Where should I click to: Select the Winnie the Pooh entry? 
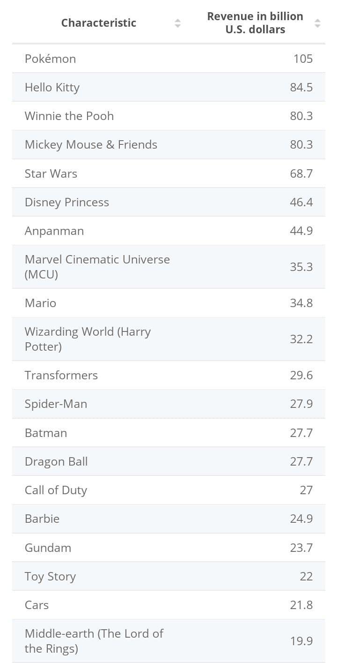(69, 116)
